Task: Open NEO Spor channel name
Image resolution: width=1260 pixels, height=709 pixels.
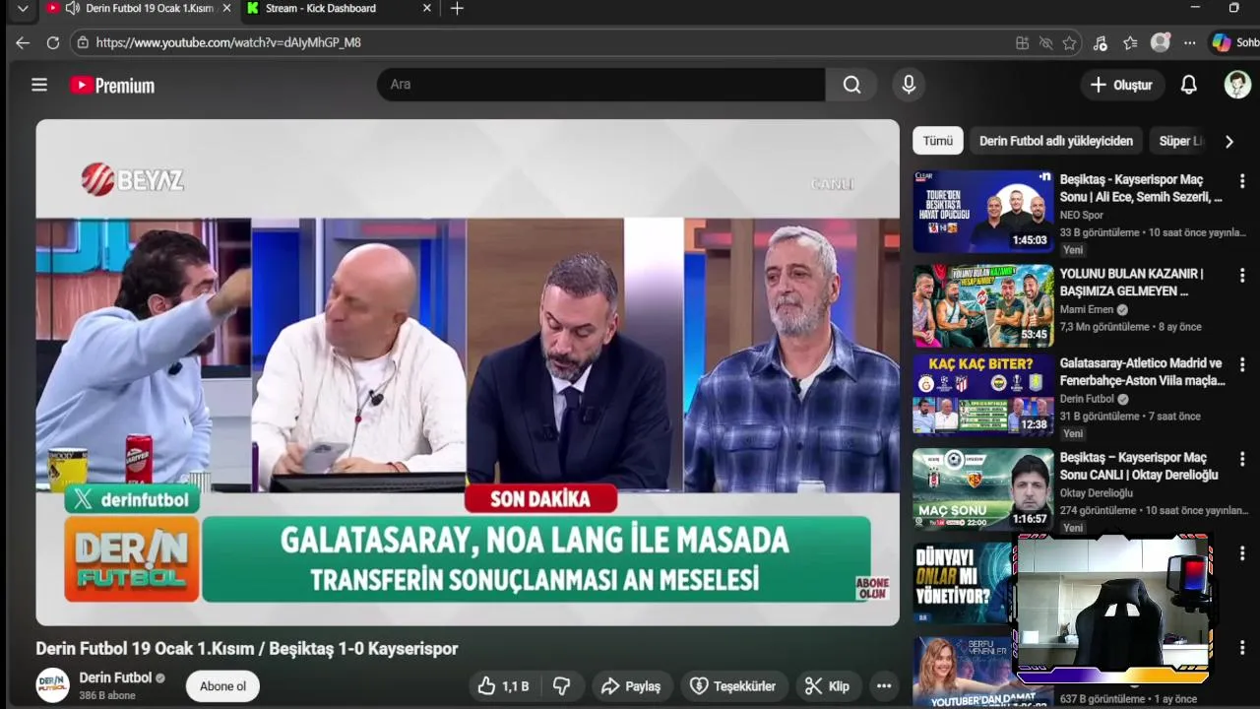Action: click(1082, 215)
